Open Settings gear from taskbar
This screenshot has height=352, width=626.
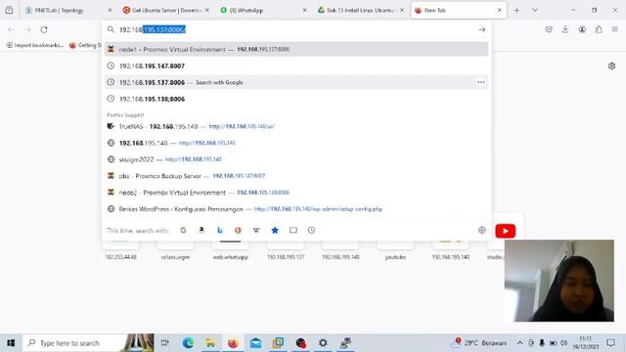[x=323, y=343]
